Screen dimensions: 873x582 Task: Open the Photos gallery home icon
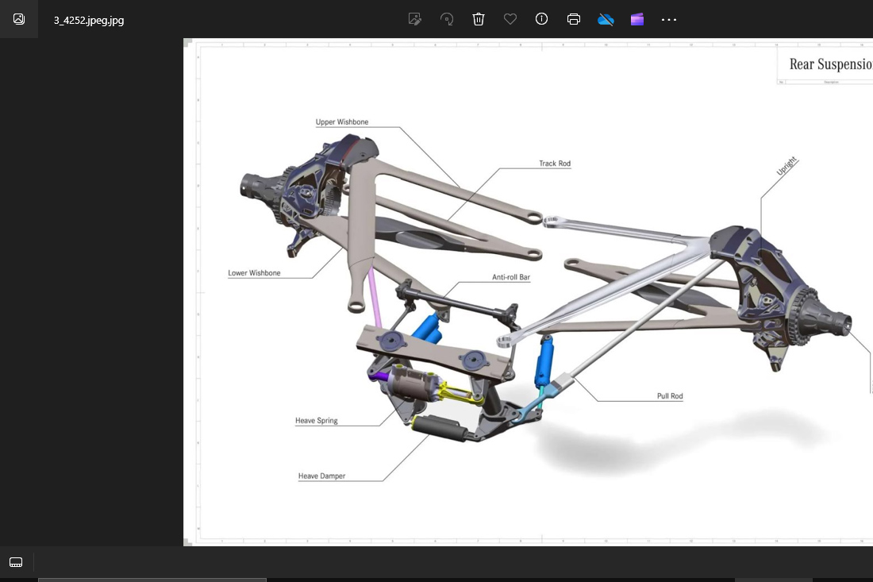(x=19, y=19)
